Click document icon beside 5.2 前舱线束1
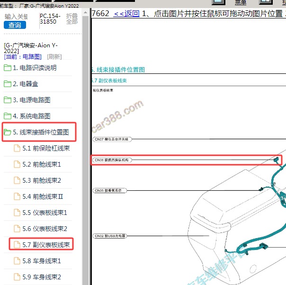The image size is (286, 285). (x=17, y=164)
